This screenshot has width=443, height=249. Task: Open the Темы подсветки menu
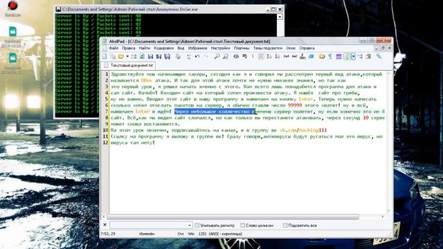[x=268, y=48]
